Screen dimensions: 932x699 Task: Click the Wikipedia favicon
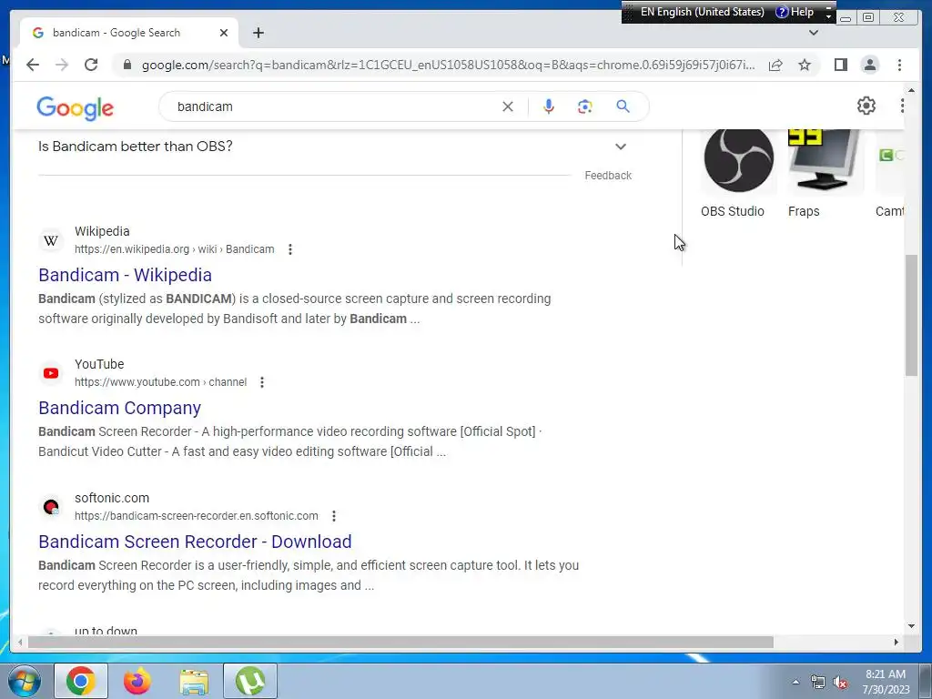pos(51,240)
